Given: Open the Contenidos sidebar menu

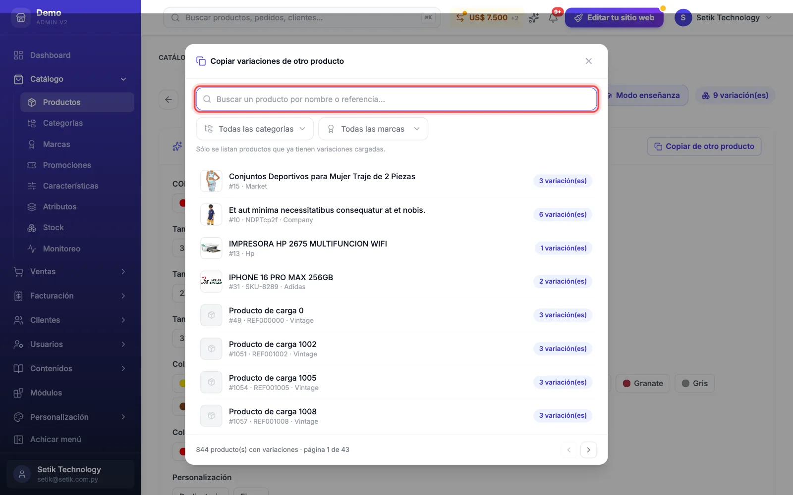Looking at the screenshot, I should (x=70, y=369).
